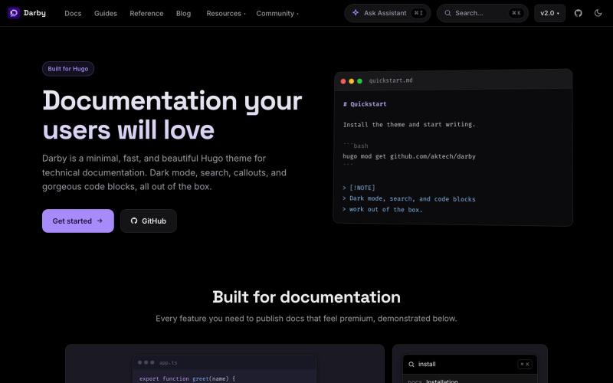Click the 'install' search demo input
This screenshot has width=613, height=383.
470,365
